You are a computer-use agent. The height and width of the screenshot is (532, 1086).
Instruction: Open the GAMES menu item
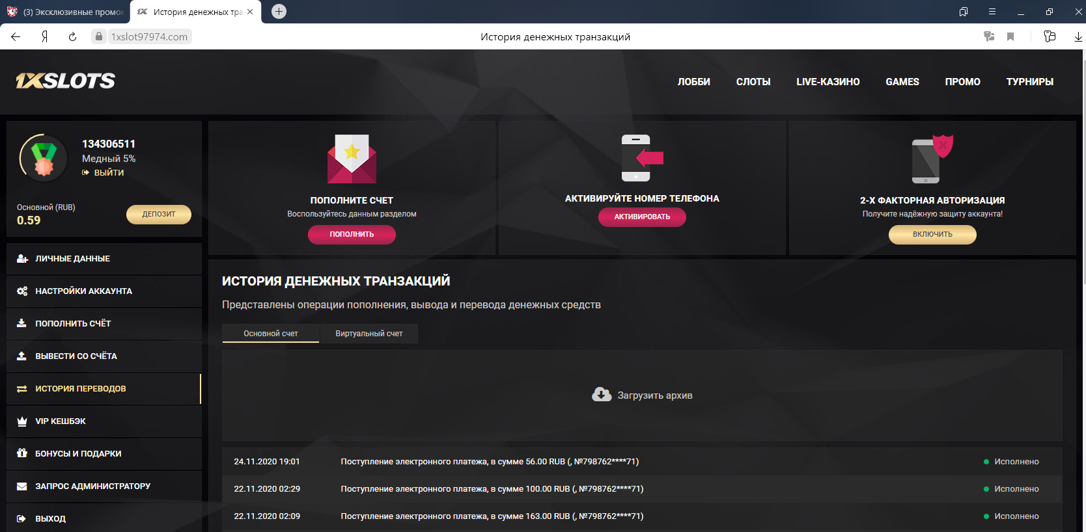click(902, 82)
